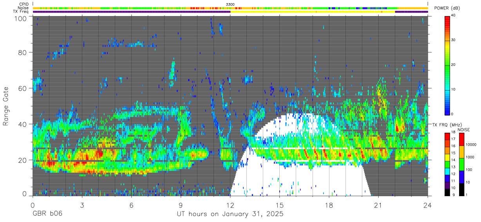
Task: Click the 100 label on NOISE scale
Action: [469, 170]
